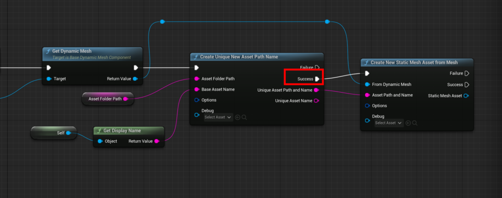The image size is (502, 198).
Task: Click exec input pin on Create Unique New Asset Path Name
Action: [197, 68]
